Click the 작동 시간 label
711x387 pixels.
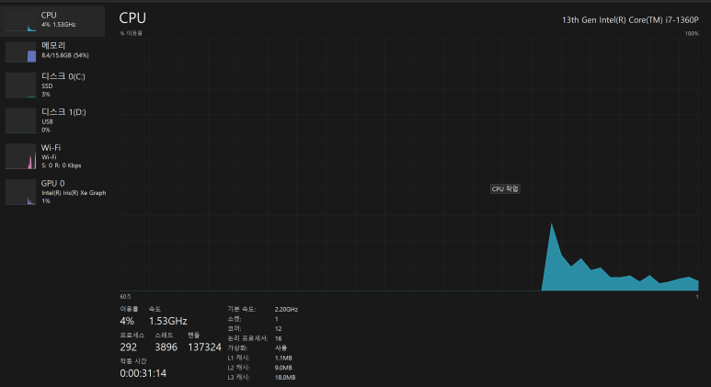(133, 361)
